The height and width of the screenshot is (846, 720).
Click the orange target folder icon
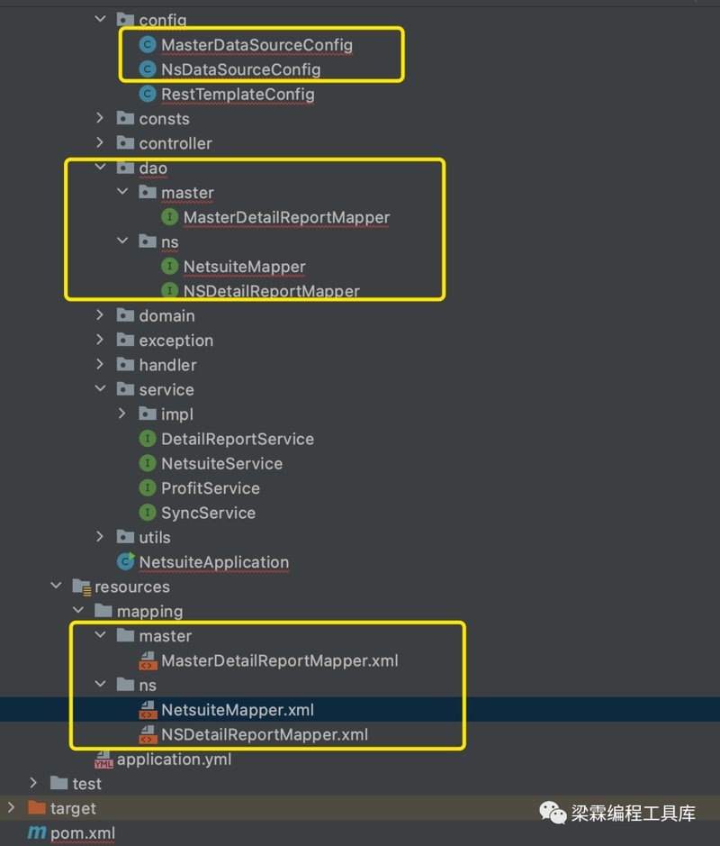click(x=37, y=807)
